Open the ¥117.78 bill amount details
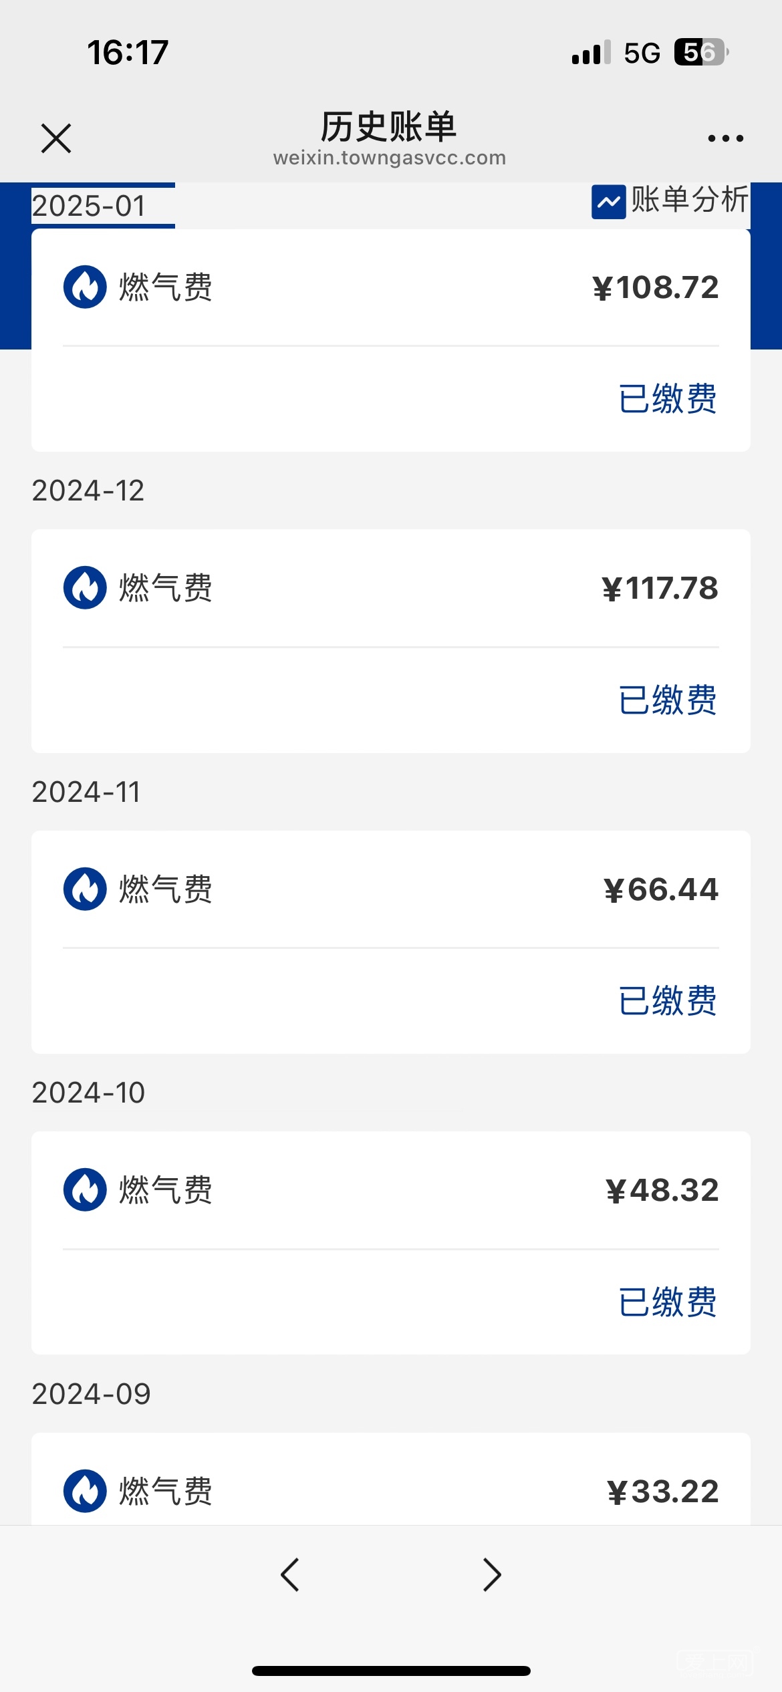The image size is (782, 1692). (660, 589)
